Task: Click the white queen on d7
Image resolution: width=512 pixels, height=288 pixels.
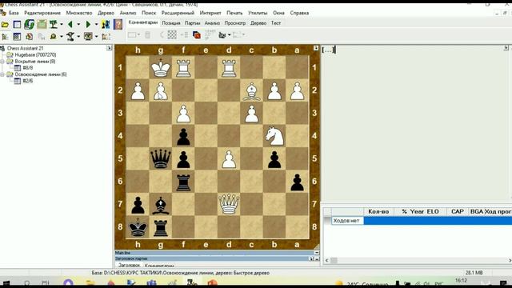Action: click(229, 204)
